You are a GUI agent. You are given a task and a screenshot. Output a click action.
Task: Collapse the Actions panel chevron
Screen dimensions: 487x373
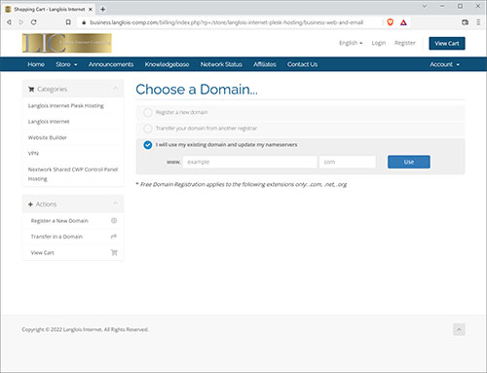(x=115, y=204)
